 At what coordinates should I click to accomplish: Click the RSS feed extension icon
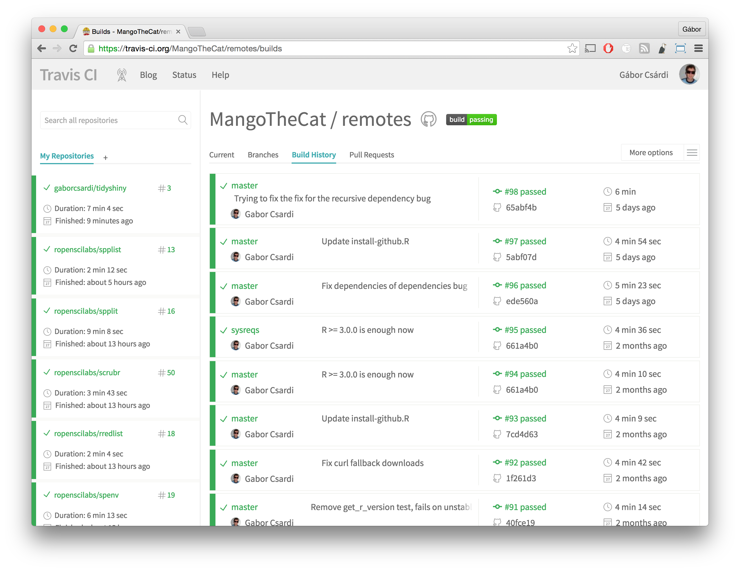(x=644, y=49)
